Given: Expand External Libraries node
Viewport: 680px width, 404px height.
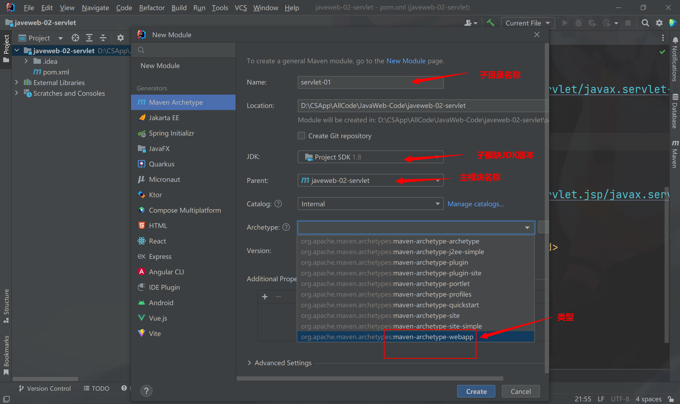Looking at the screenshot, I should click(16, 82).
